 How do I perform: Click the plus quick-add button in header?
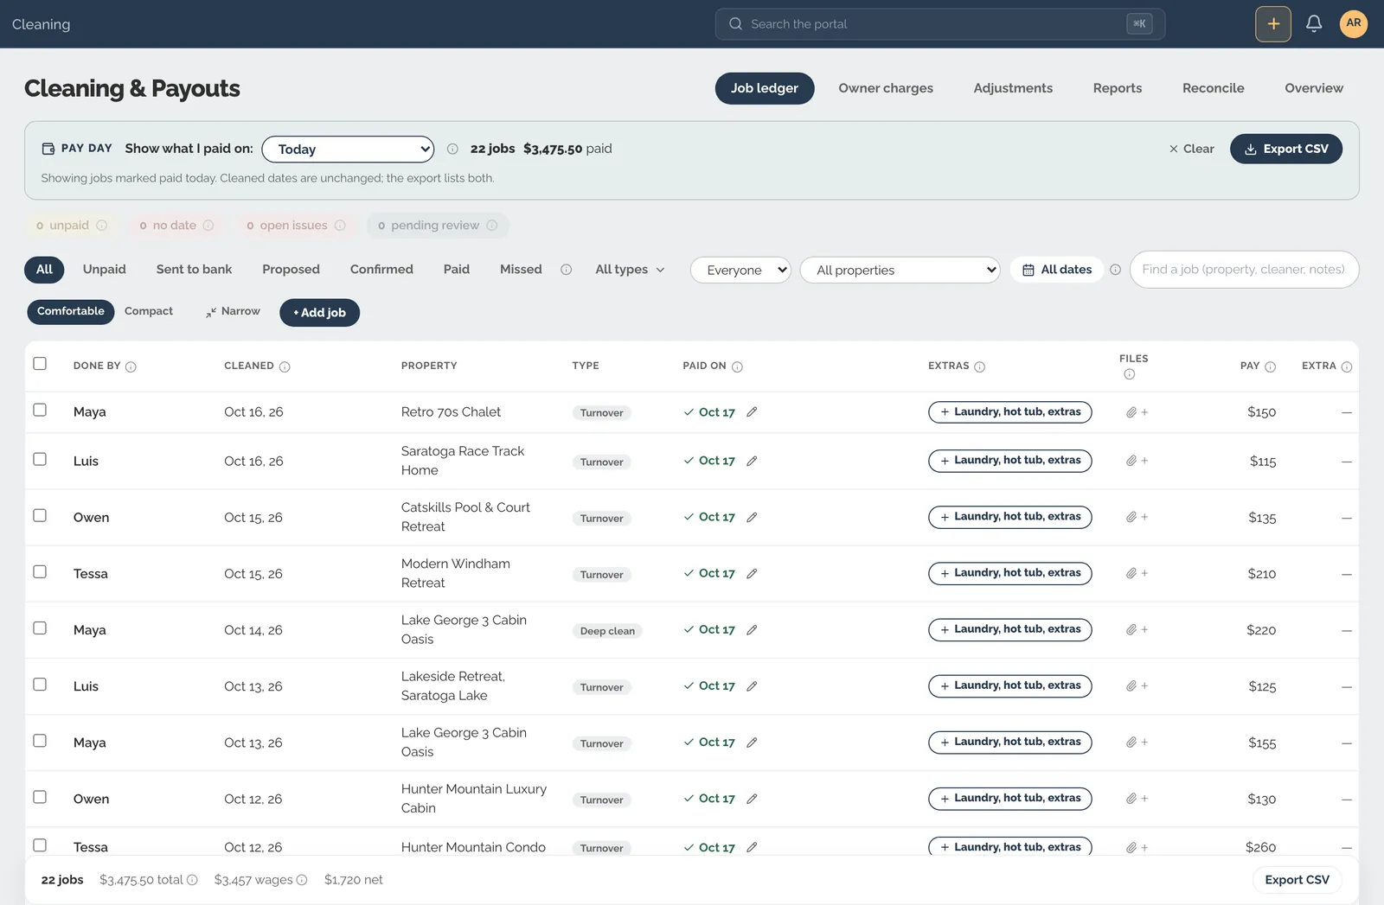[x=1273, y=23]
